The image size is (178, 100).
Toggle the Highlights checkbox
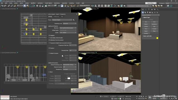49,36
